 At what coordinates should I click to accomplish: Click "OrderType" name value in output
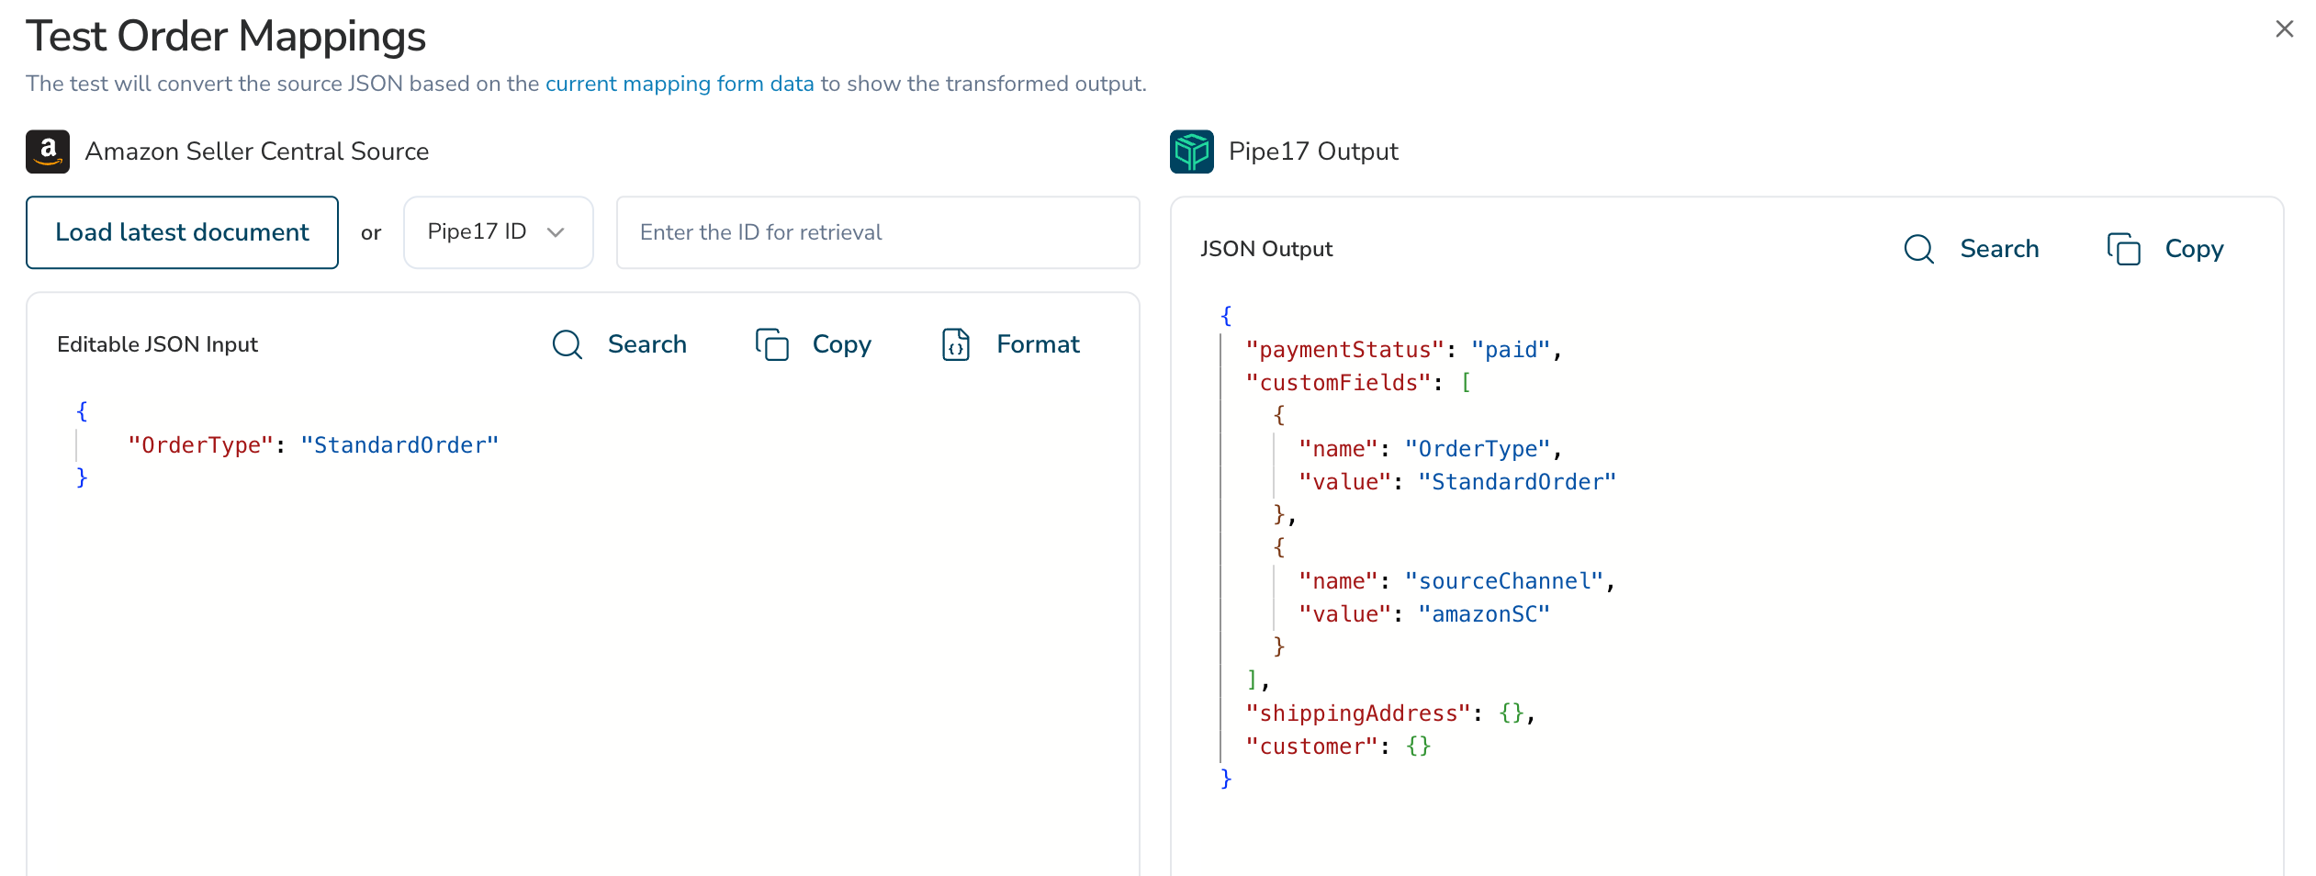coord(1478,449)
